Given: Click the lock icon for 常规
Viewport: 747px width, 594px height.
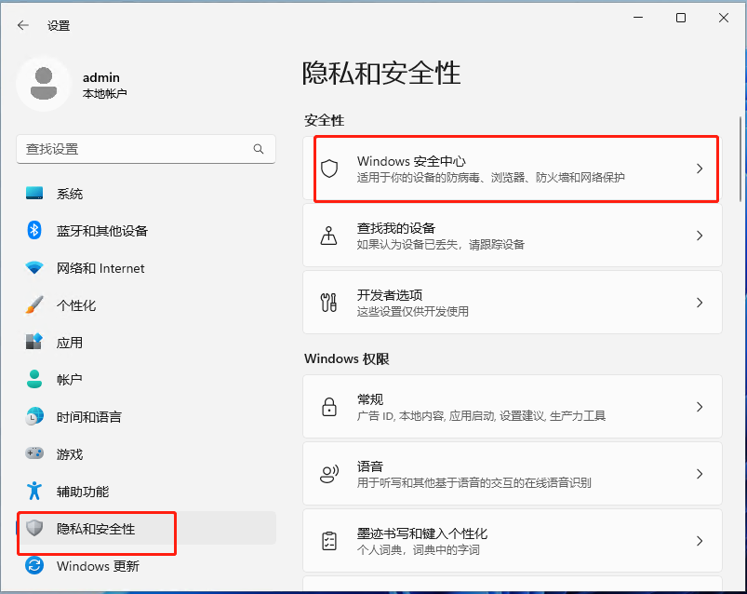Looking at the screenshot, I should 329,407.
